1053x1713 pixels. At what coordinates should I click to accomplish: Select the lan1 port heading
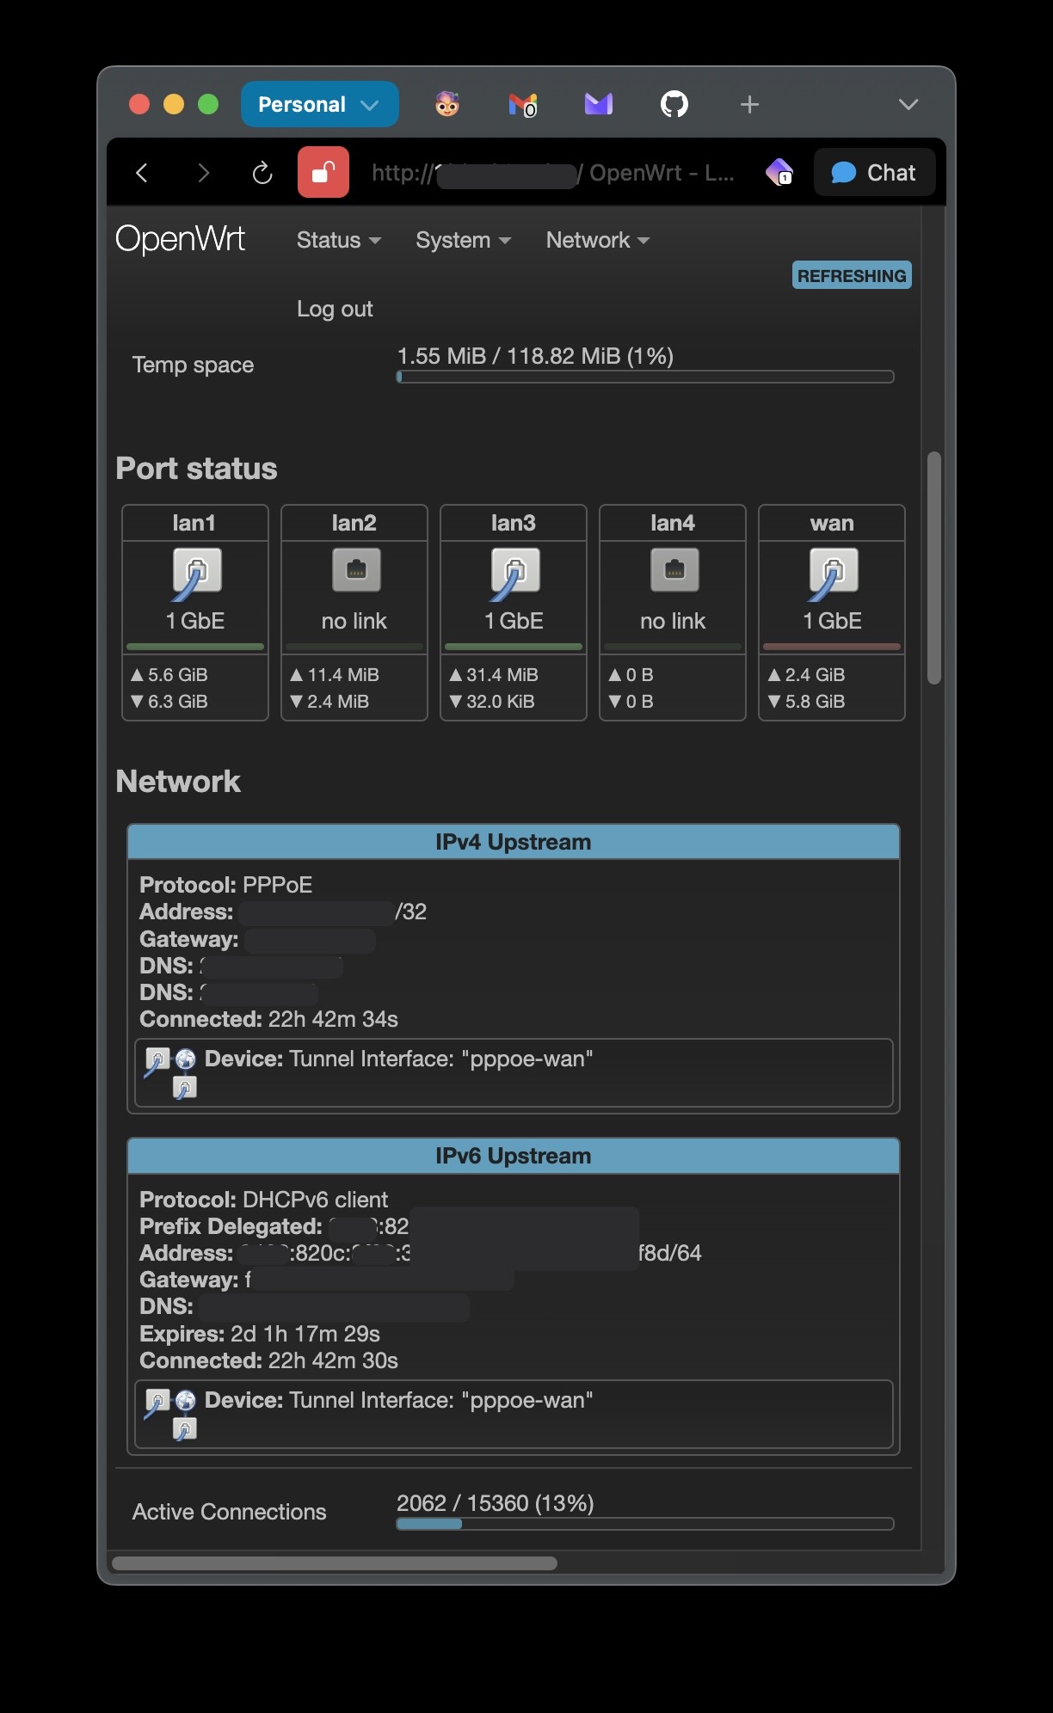pos(194,523)
